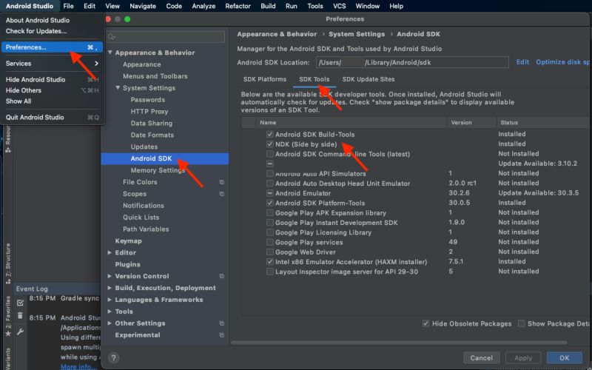Screen dimensions: 592x370
Task: Click the project-level icon beside Other Settings
Action: [x=222, y=323]
